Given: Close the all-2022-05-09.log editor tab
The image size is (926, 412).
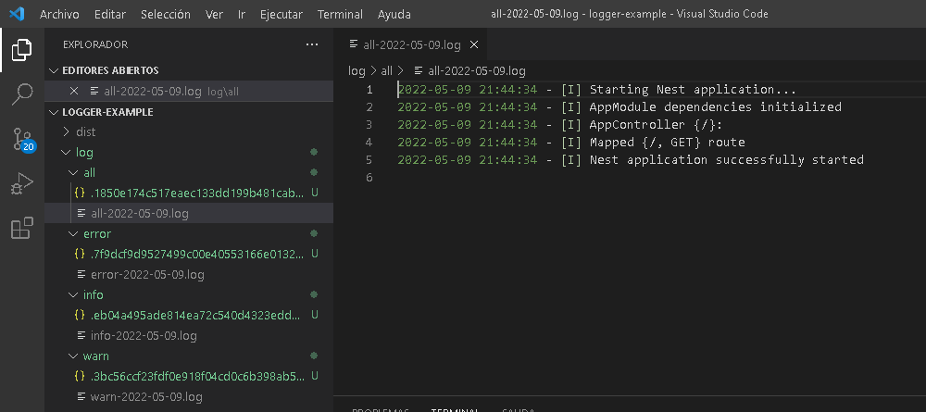Looking at the screenshot, I should (473, 44).
